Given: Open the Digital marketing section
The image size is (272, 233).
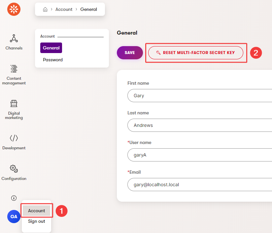Looking at the screenshot, I should point(14,104).
